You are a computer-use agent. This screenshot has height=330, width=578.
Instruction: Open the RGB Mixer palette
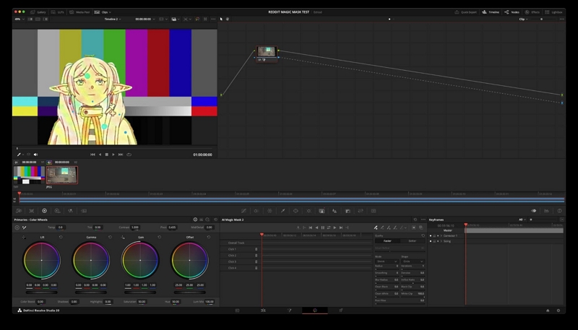point(70,211)
